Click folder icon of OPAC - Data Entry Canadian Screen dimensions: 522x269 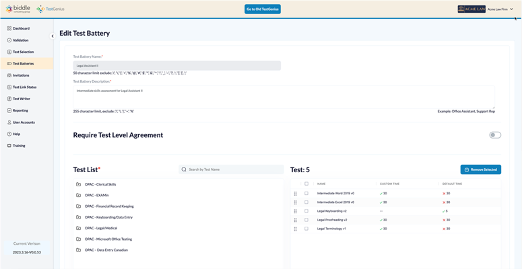pos(78,250)
